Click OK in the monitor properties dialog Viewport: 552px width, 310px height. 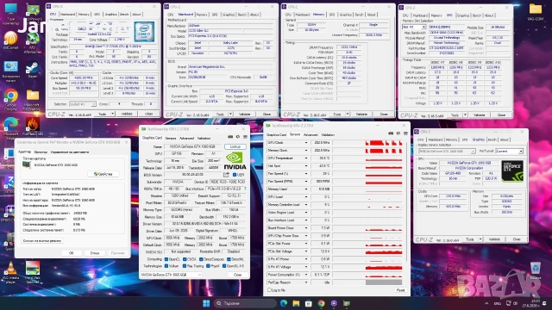coord(71,252)
